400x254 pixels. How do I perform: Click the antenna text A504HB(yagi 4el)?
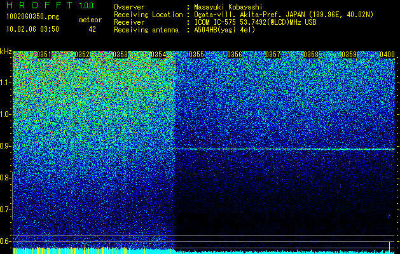(x=224, y=30)
